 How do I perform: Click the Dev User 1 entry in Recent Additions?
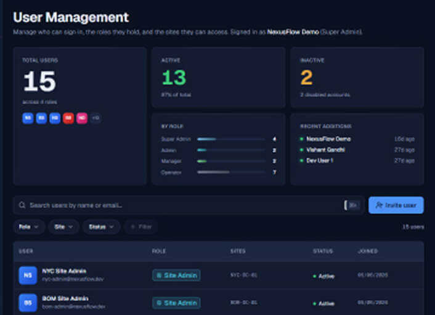(320, 160)
